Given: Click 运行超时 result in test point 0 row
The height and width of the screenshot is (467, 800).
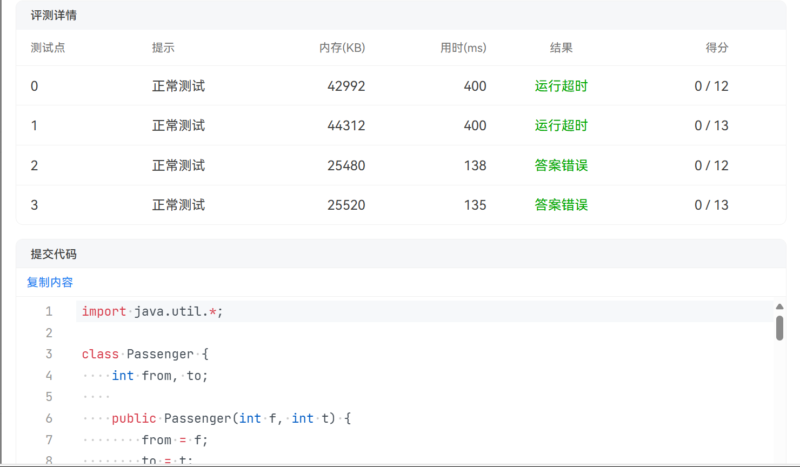Looking at the screenshot, I should [x=561, y=86].
